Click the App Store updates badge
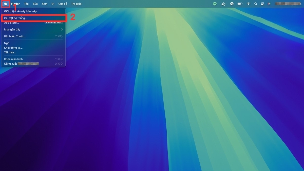The image size is (304, 171). (x=54, y=23)
